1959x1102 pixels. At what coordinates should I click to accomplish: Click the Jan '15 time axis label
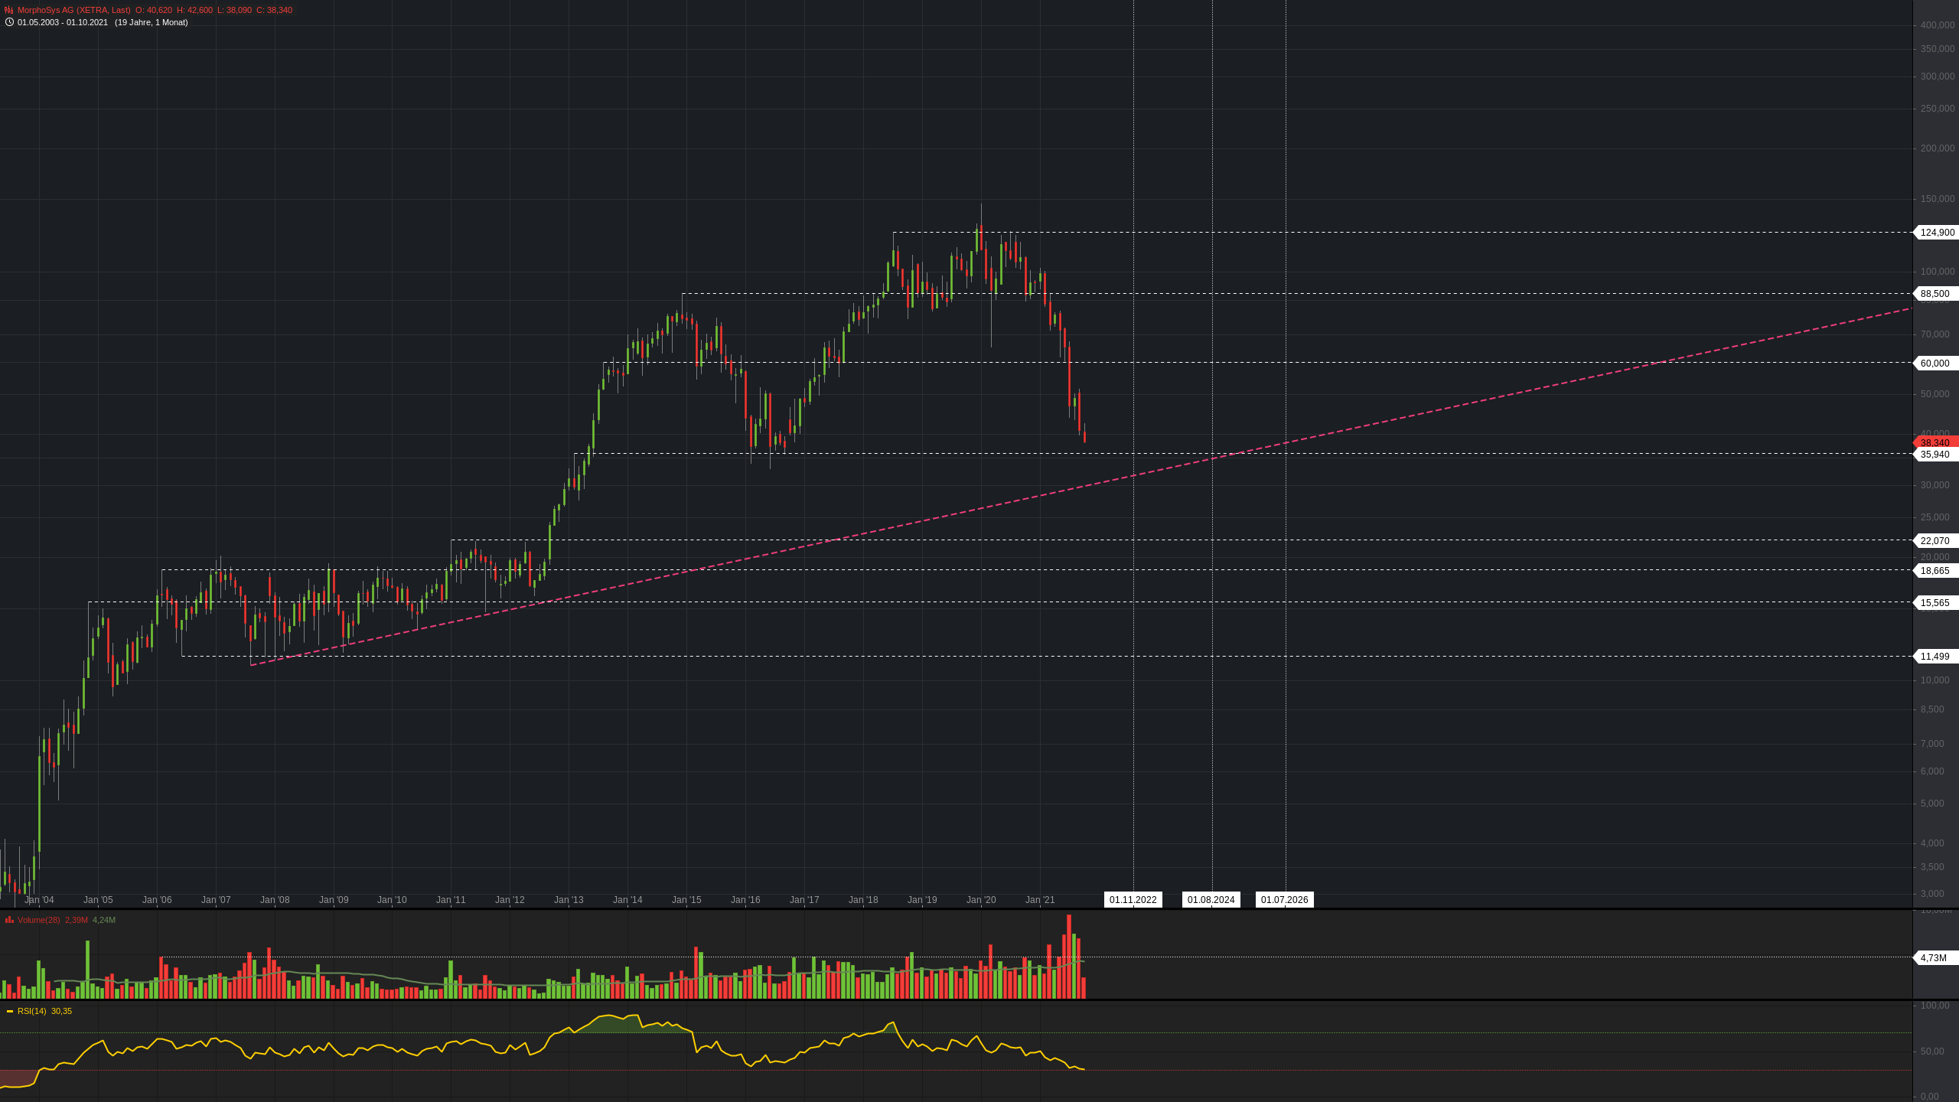[686, 900]
